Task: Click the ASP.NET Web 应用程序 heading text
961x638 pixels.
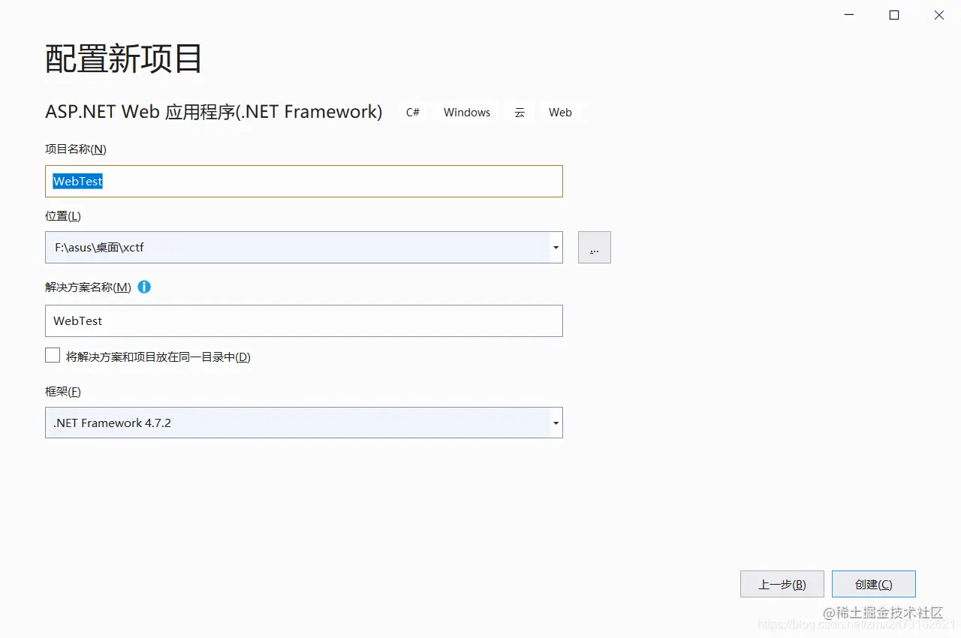Action: point(214,111)
